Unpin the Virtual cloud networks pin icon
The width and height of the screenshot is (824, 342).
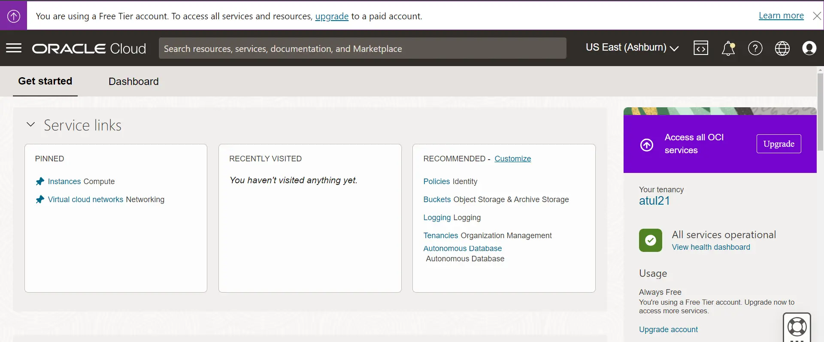coord(40,200)
